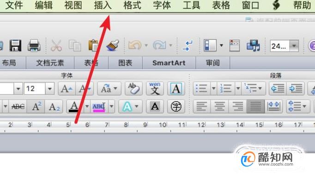The width and height of the screenshot is (315, 184).
Task: Click the Enclose Characters 字 icon
Action: (176, 107)
